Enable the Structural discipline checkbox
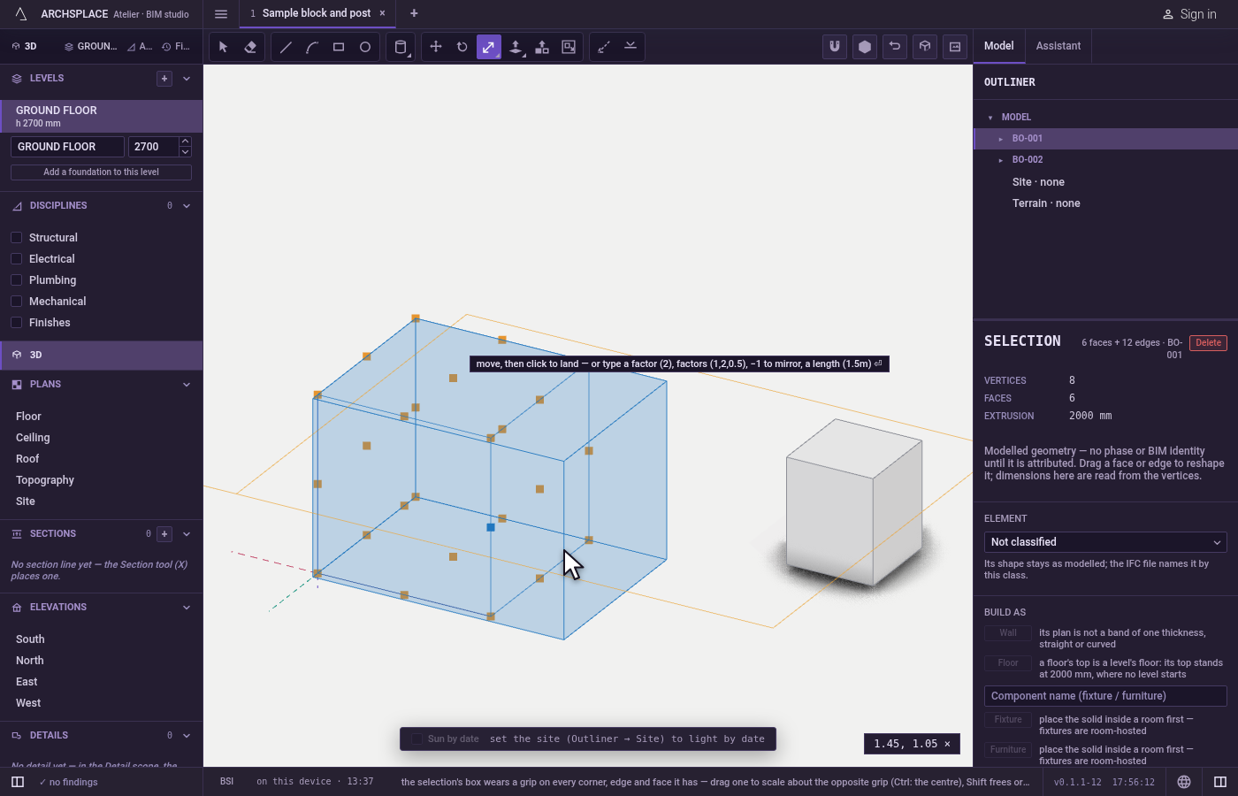This screenshot has height=796, width=1238. tap(16, 237)
